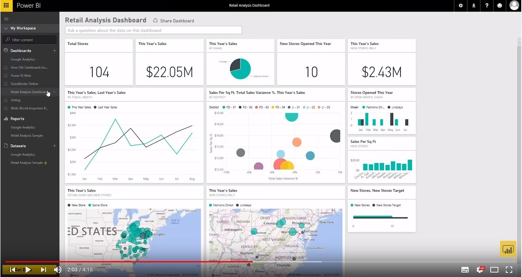Open the Power BI app launcher grid
522x277 pixels.
(x=6, y=6)
